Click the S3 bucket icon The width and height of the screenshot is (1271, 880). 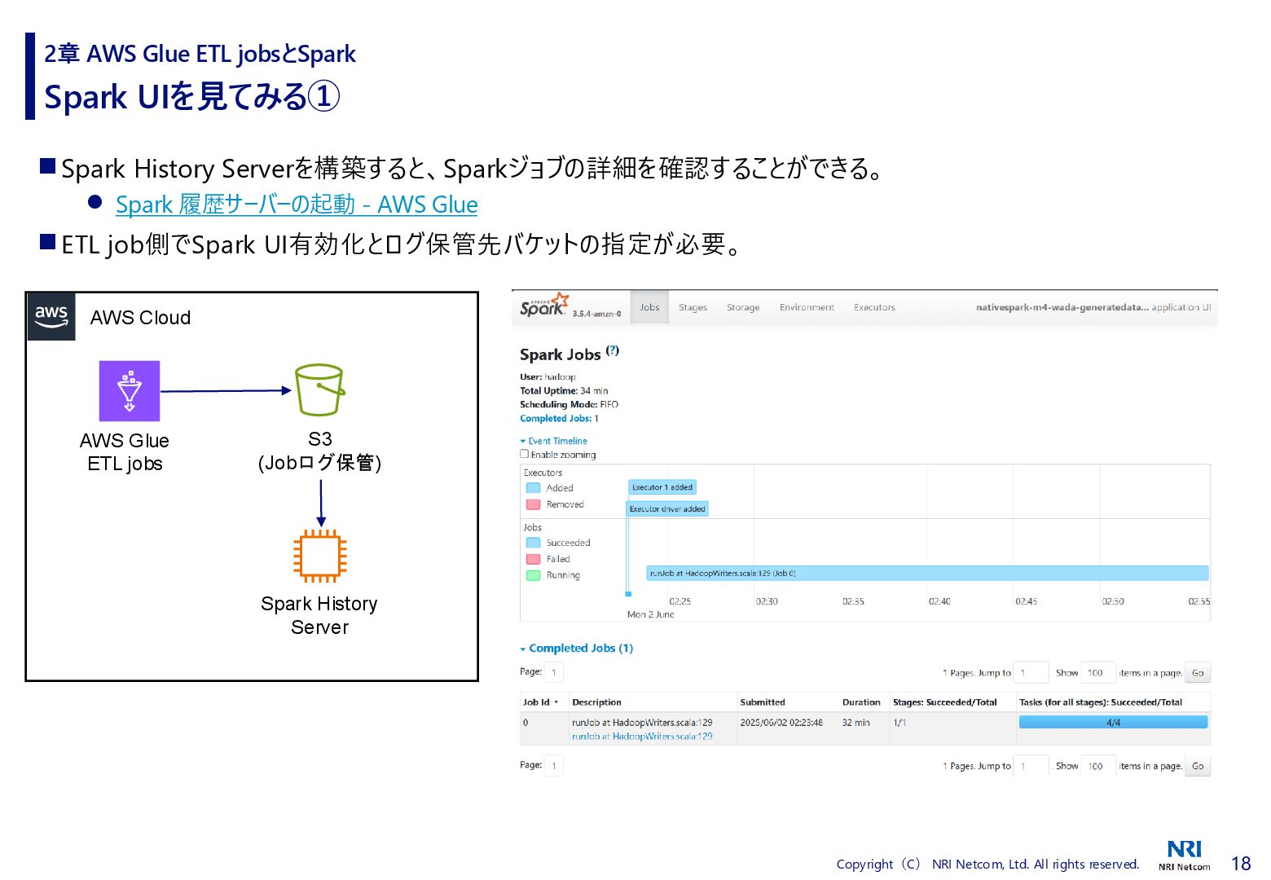(319, 390)
